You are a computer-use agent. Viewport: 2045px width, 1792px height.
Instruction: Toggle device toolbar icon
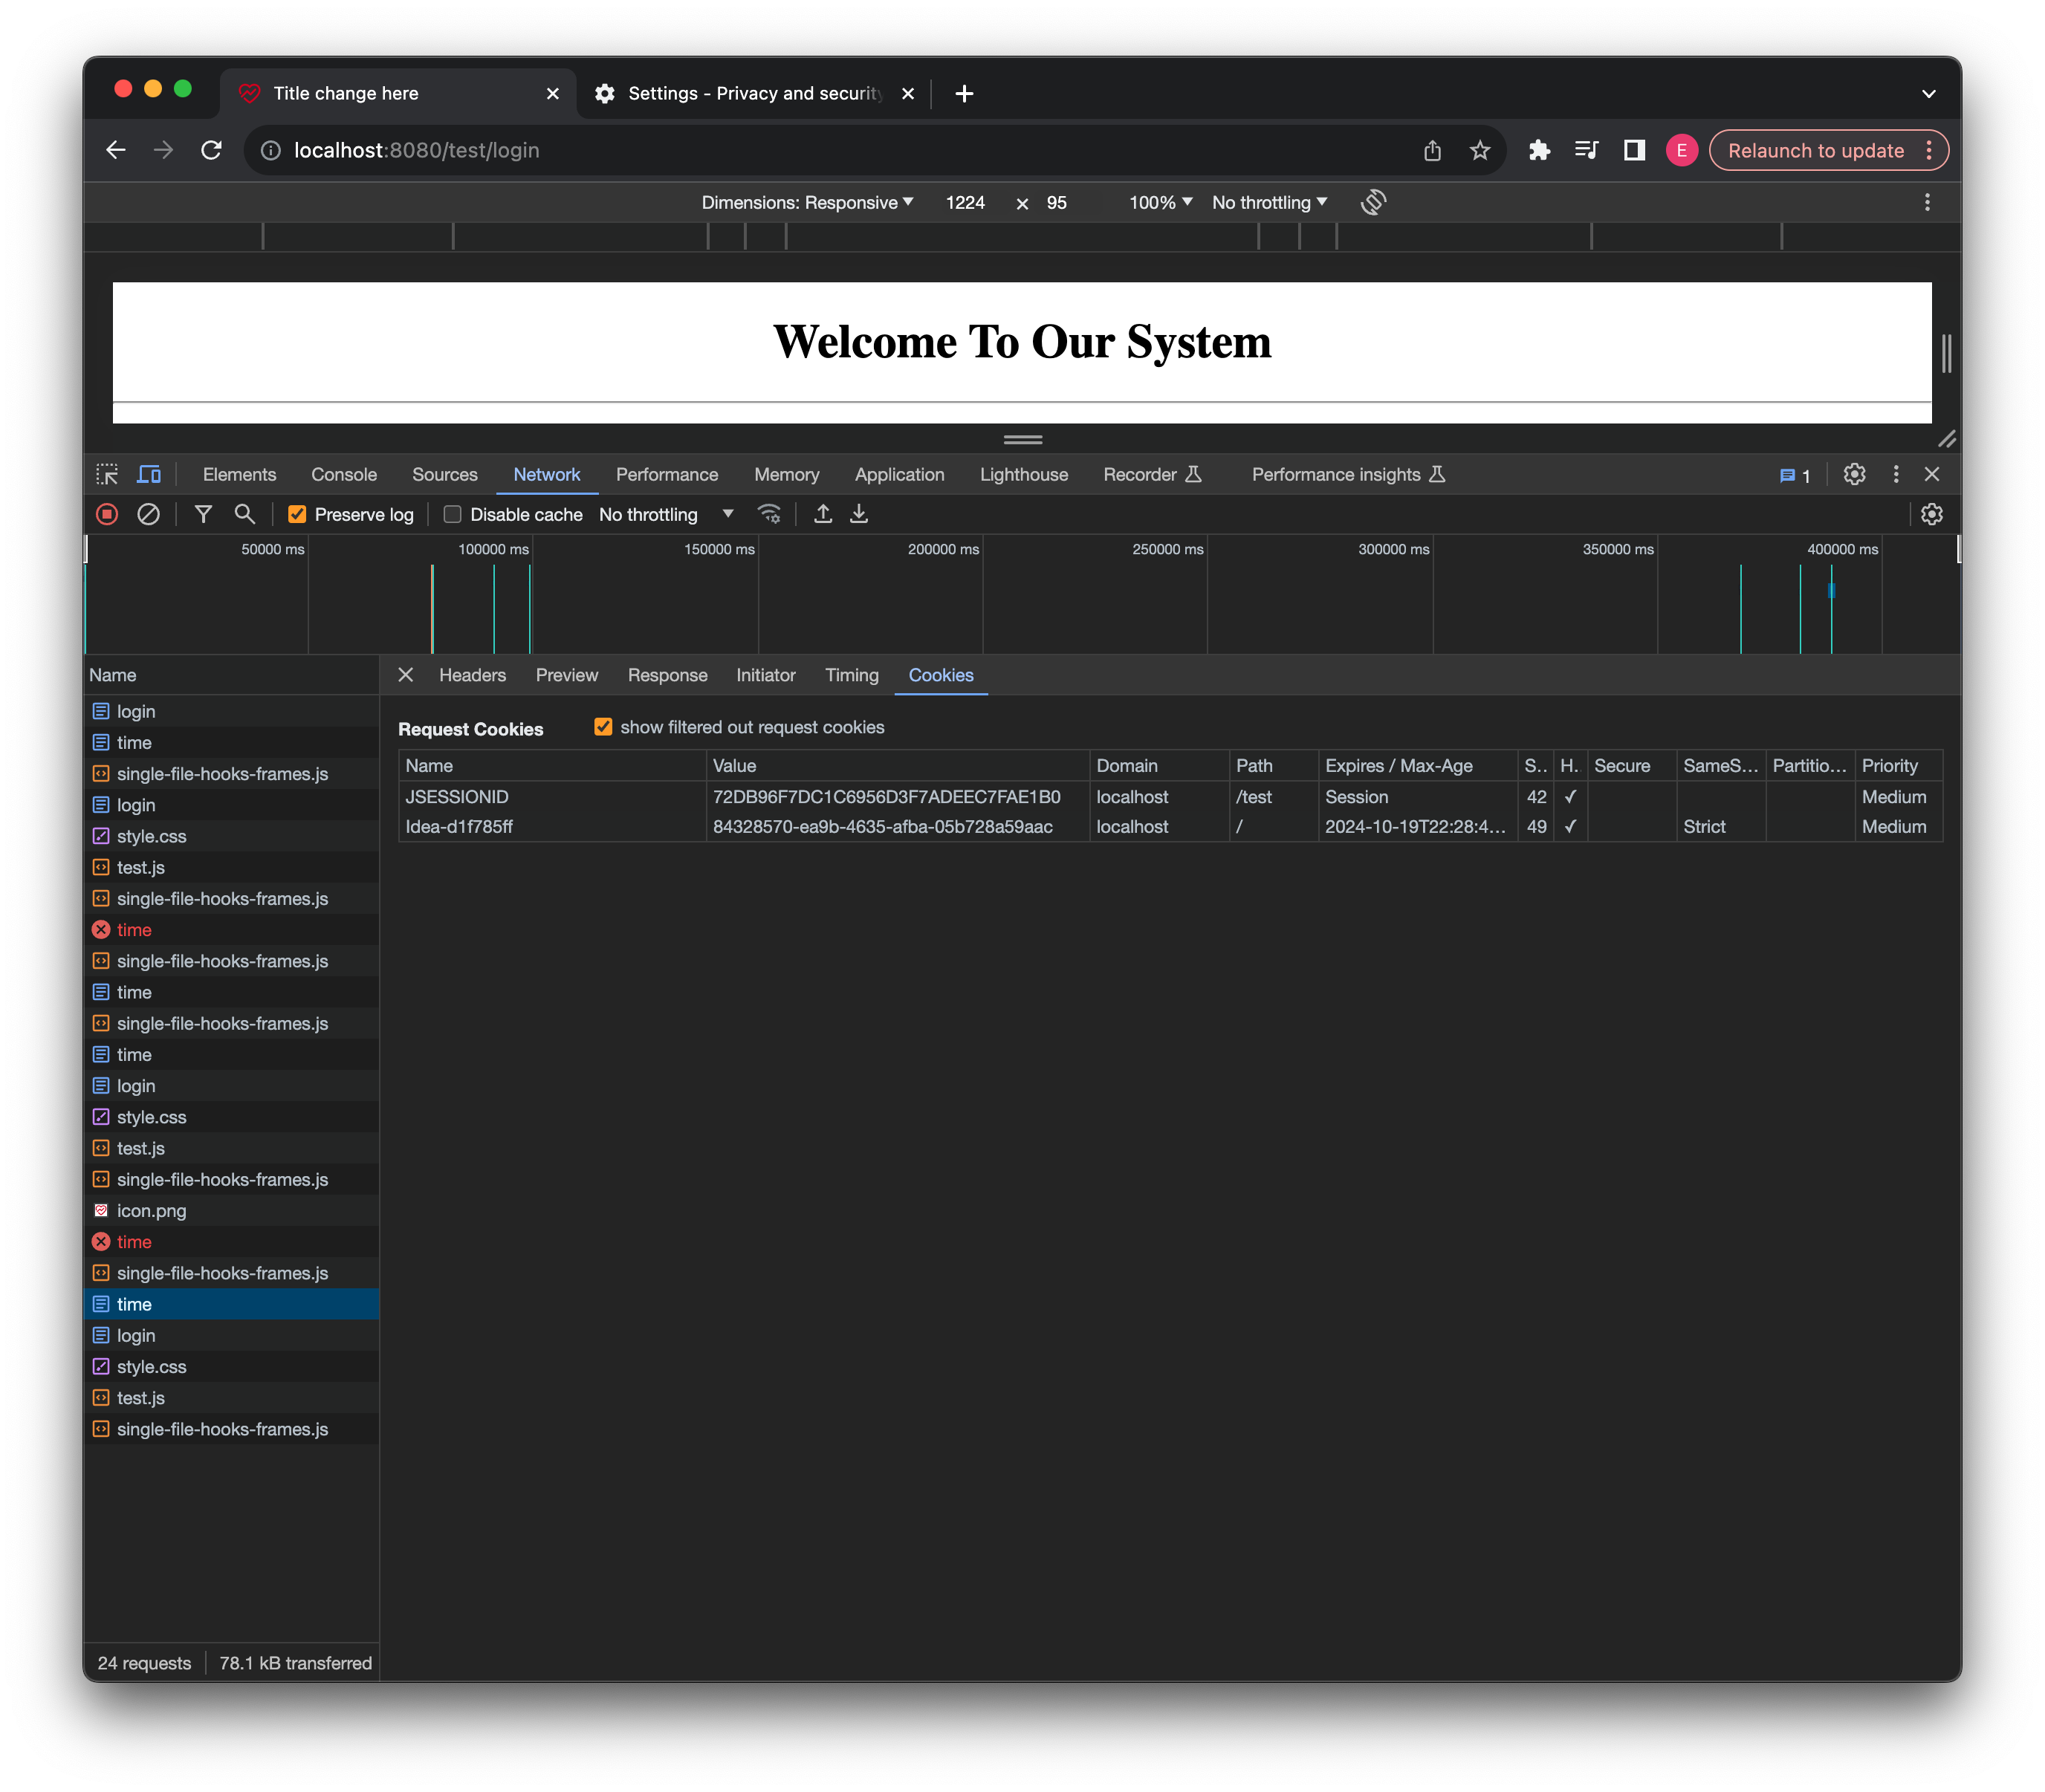coord(149,474)
